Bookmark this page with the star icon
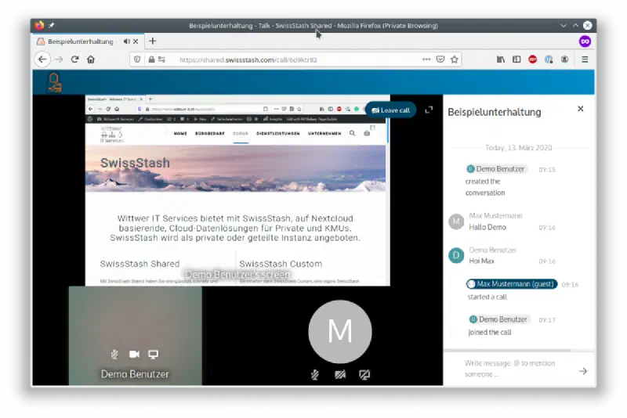The height and width of the screenshot is (418, 627). (x=455, y=59)
